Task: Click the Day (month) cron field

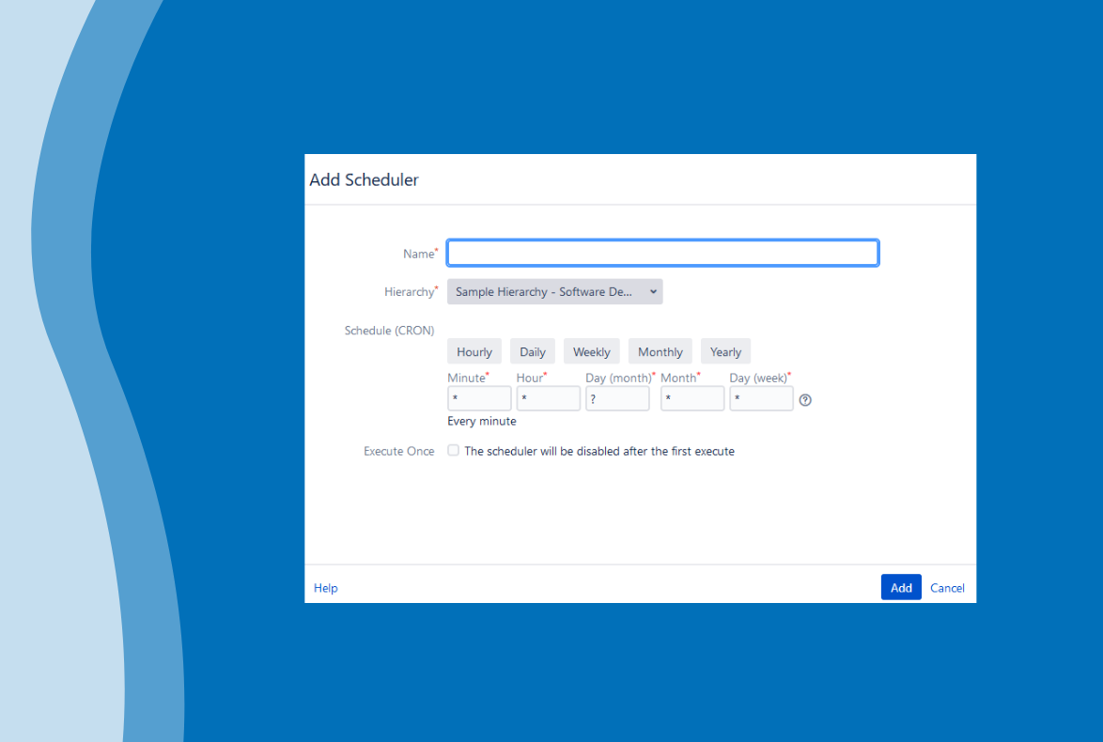Action: (617, 398)
